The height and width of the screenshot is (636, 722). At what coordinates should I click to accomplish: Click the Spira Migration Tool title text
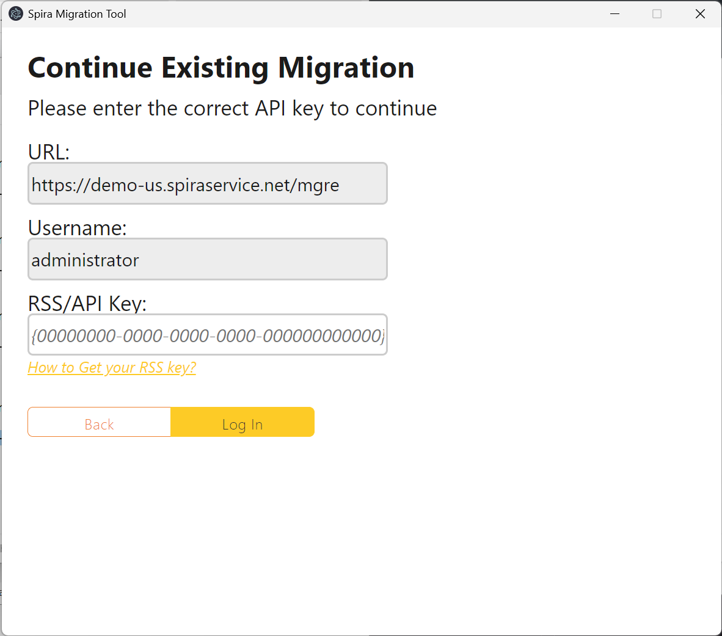pyautogui.click(x=77, y=14)
